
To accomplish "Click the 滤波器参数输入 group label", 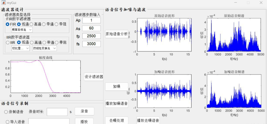I will 87,15.
